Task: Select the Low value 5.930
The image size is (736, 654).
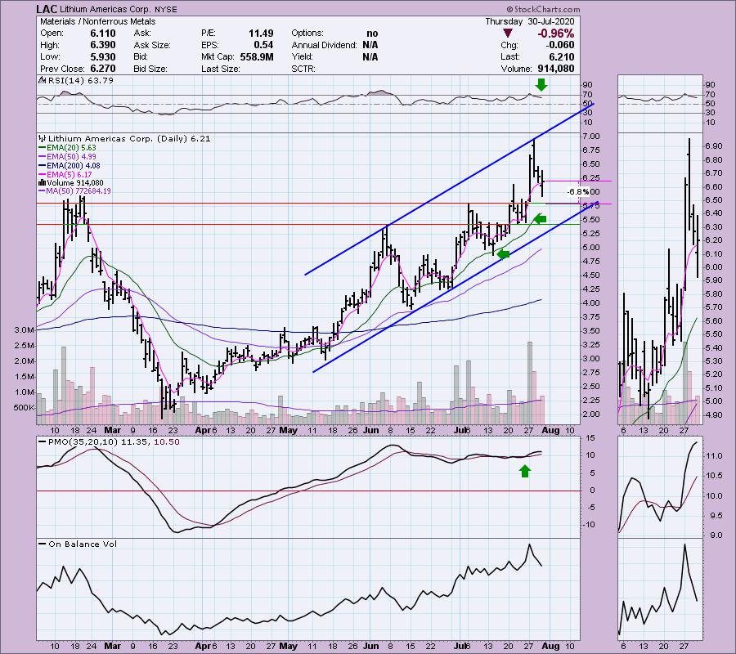Action: (x=102, y=56)
